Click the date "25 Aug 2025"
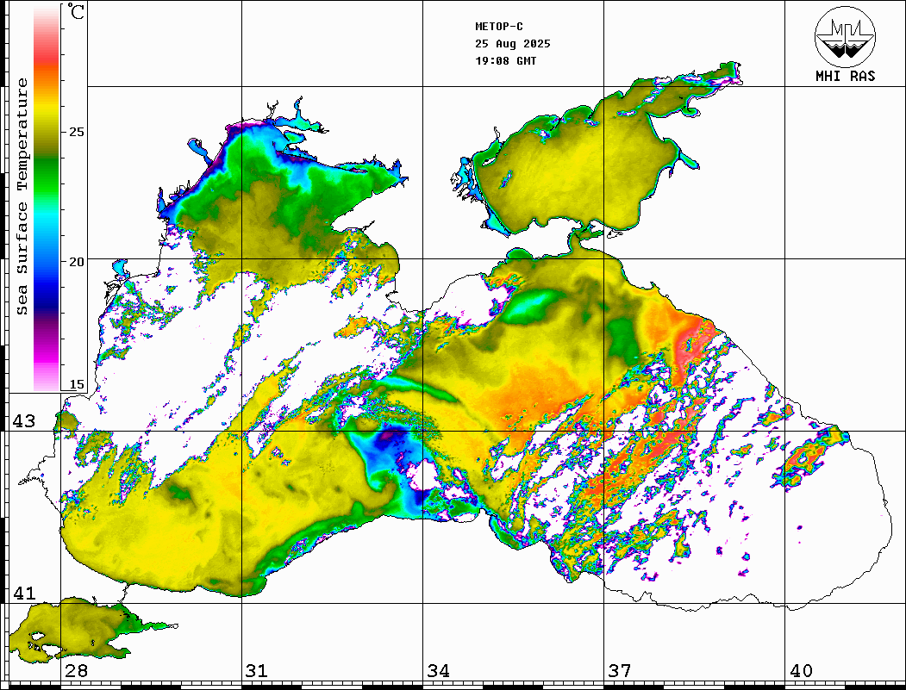This screenshot has width=906, height=690. (x=513, y=44)
